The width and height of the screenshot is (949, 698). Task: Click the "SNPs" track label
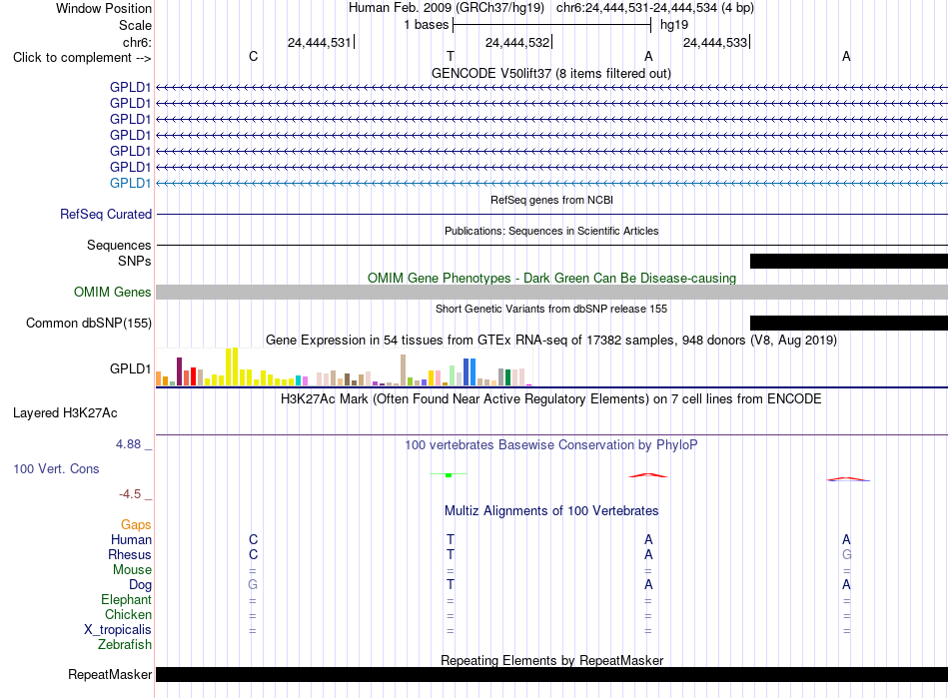[135, 261]
